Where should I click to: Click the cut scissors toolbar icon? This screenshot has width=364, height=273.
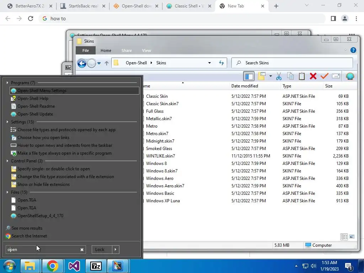pyautogui.click(x=279, y=76)
